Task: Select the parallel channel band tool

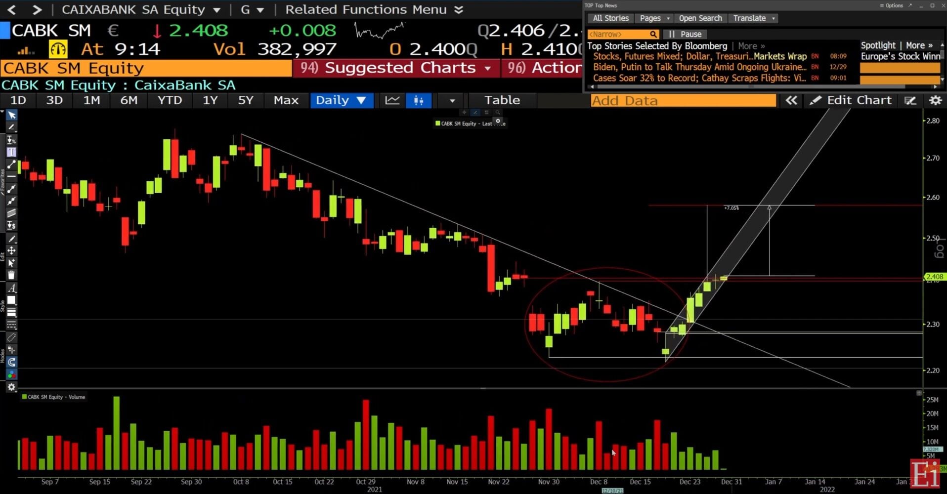Action: coord(11,213)
